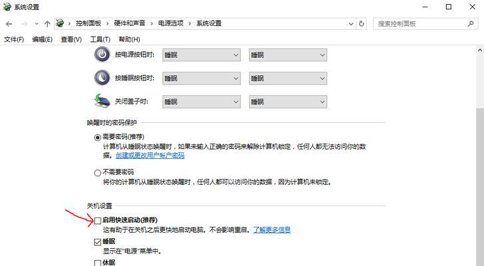Click the power button icon
Screen dimensions: 484x266
click(x=102, y=55)
